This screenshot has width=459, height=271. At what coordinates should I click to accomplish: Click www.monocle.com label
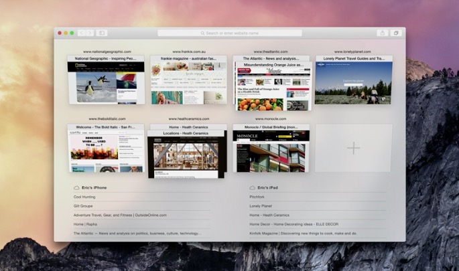pyautogui.click(x=271, y=119)
